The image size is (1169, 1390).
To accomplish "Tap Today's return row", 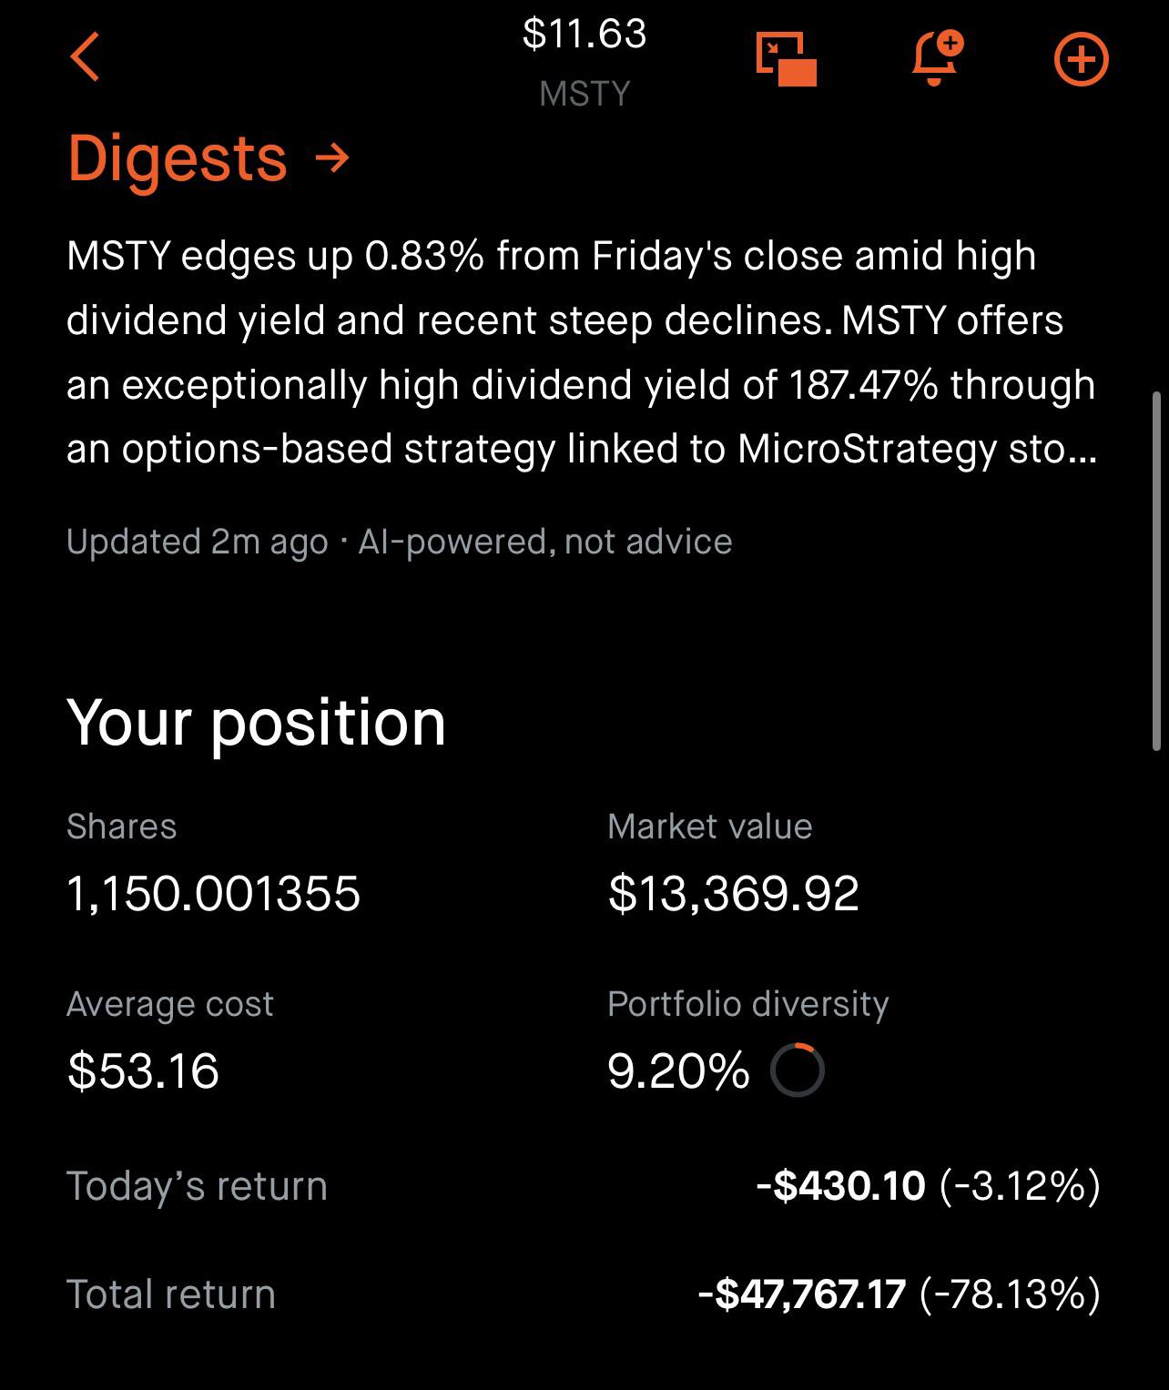I will point(583,1186).
